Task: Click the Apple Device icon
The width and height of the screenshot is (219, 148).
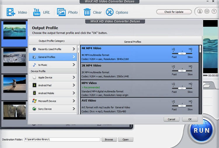Action: click(34, 77)
